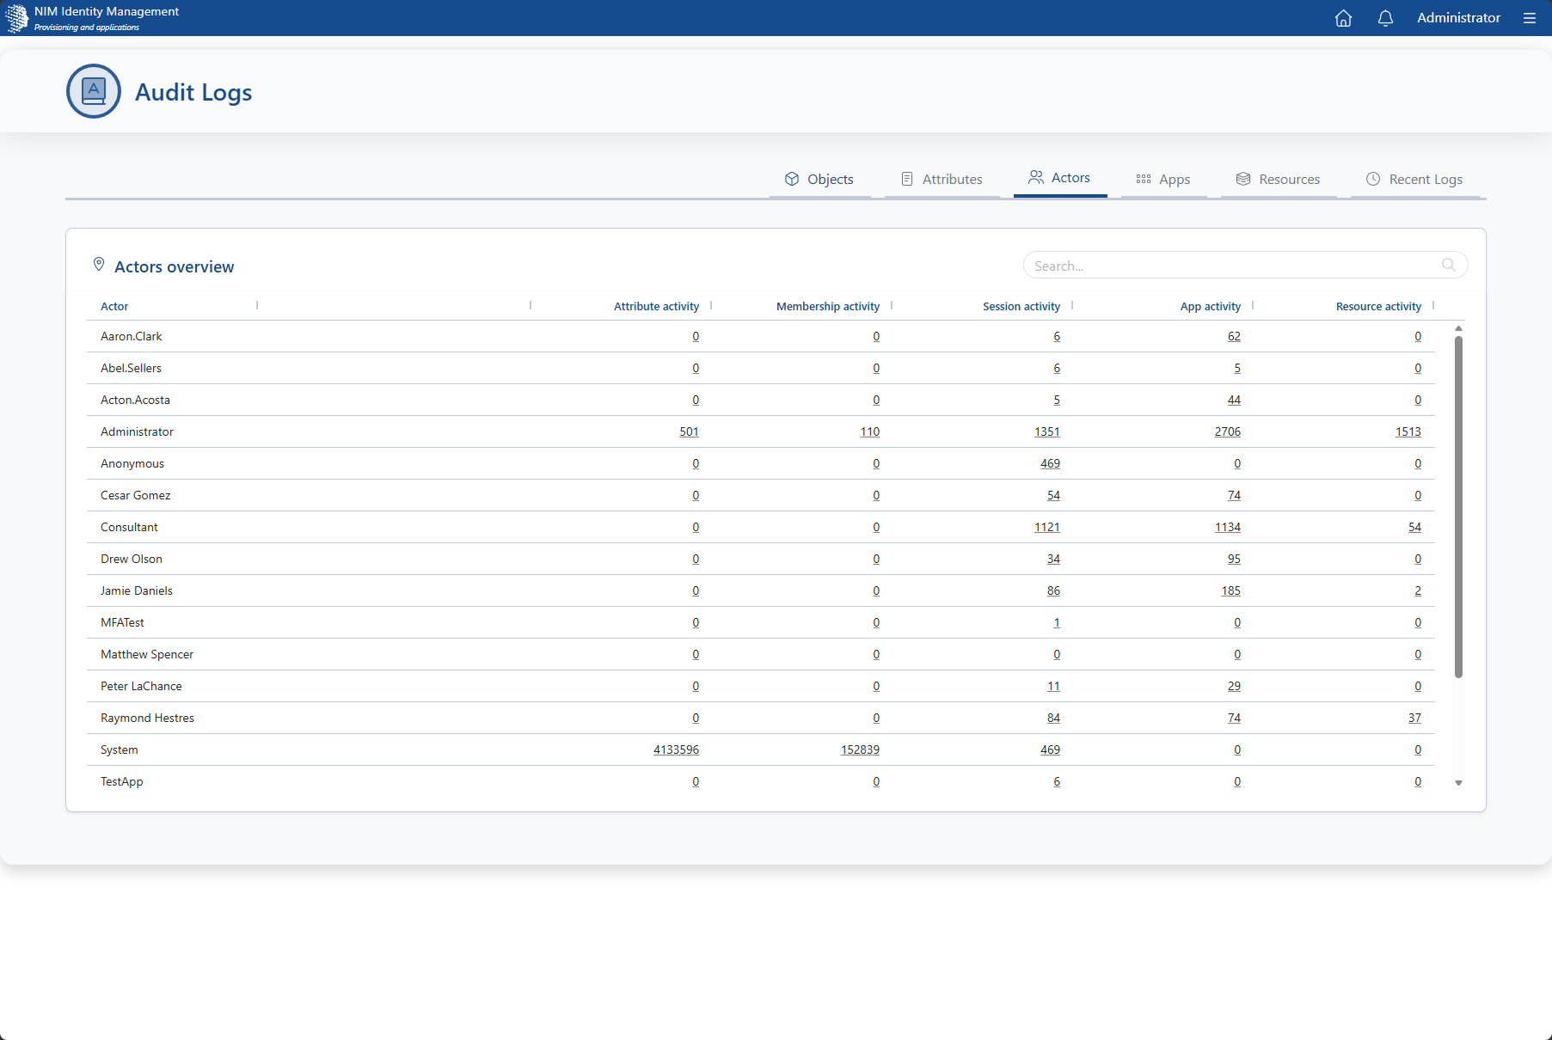The image size is (1552, 1040).
Task: Sort by Session activity column
Action: coord(1021,307)
